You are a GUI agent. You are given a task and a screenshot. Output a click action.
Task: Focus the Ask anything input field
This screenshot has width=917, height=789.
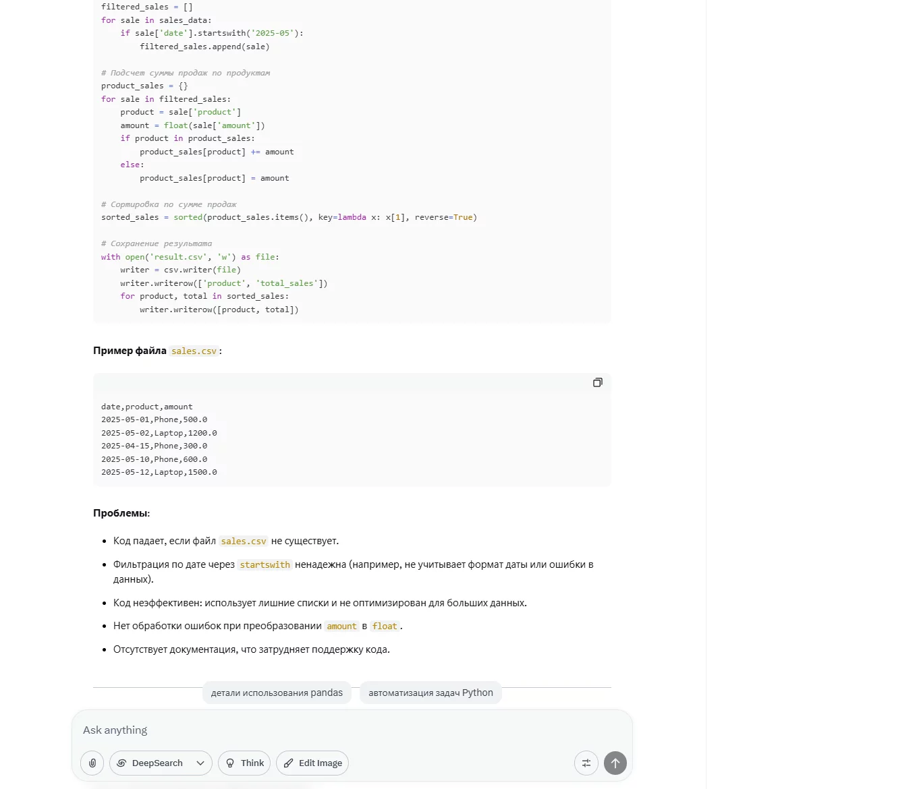pyautogui.click(x=352, y=730)
